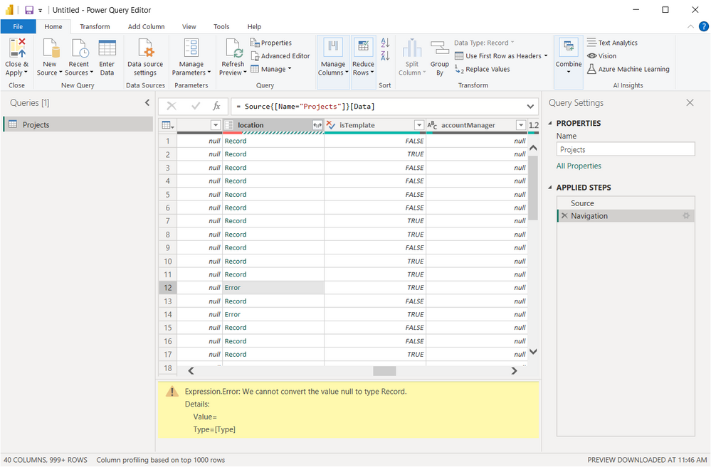
Task: Open Data Type: Record dropdown
Action: [484, 43]
